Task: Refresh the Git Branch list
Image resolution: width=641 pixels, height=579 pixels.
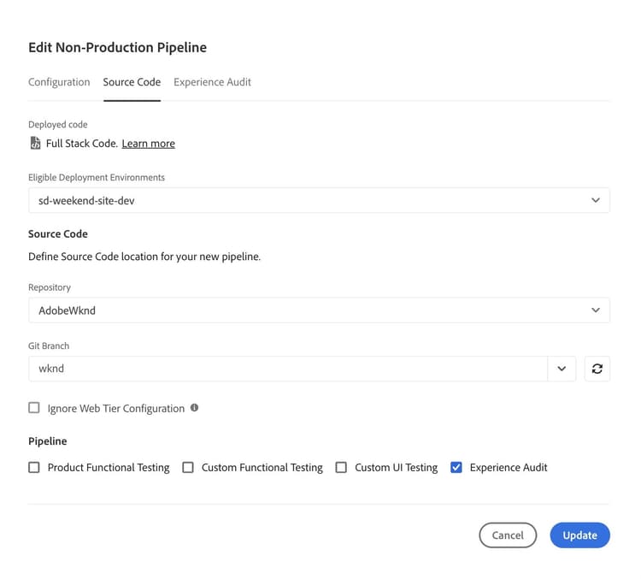Action: click(597, 369)
